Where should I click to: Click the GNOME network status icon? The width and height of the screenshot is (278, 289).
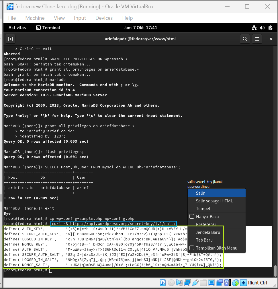[x=254, y=28]
